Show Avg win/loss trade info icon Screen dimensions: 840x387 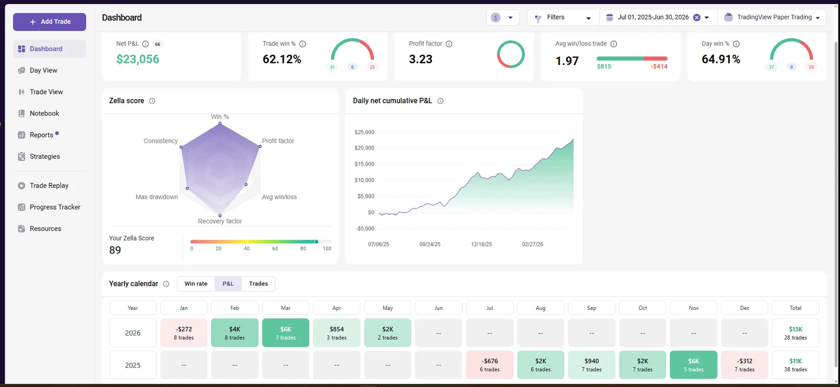[x=614, y=44]
